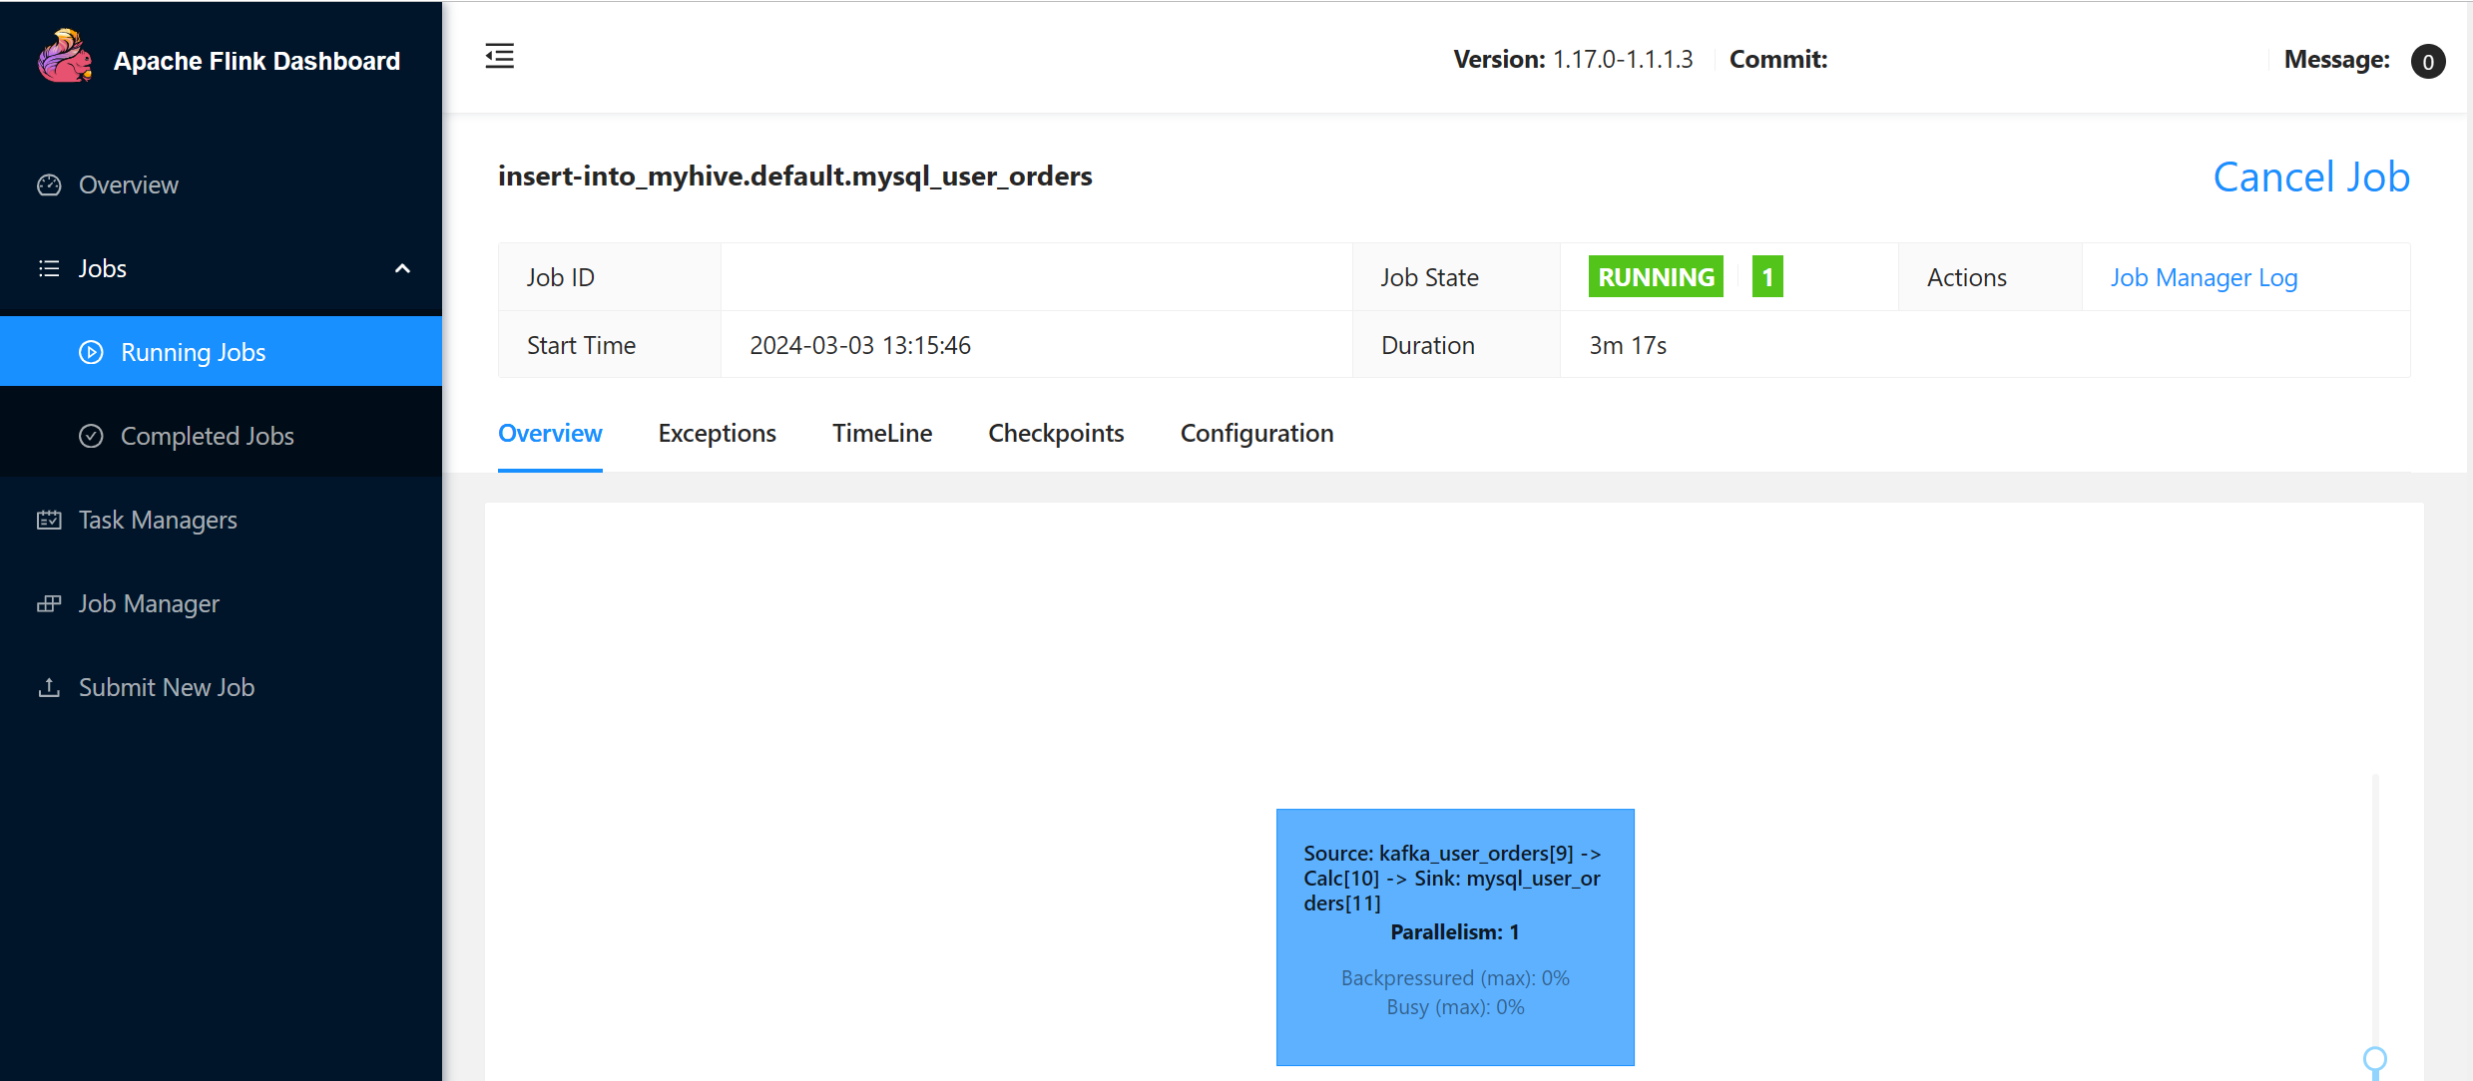Click the Flink squirrel logo
This screenshot has height=1081, width=2473.
[64, 56]
